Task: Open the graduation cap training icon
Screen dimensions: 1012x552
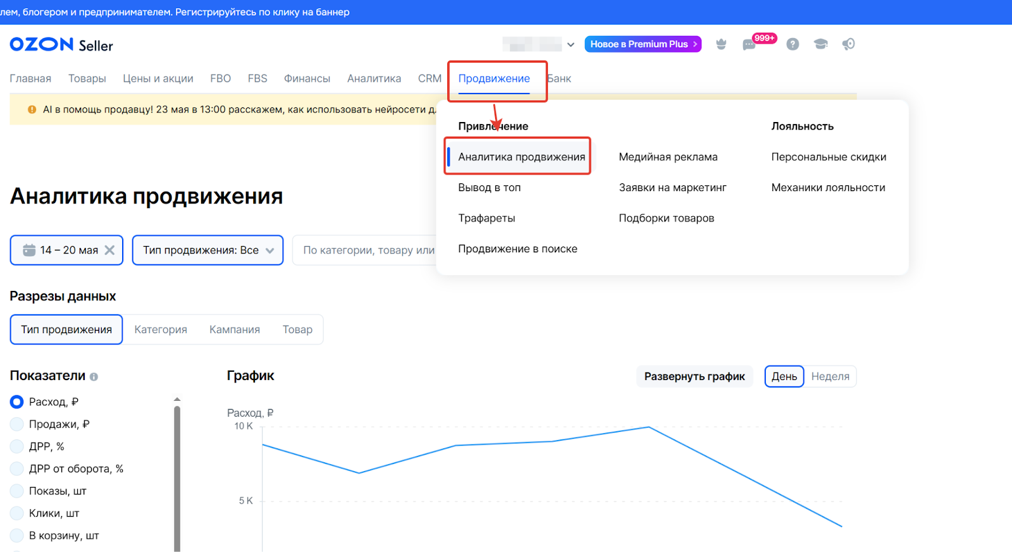Action: 821,44
